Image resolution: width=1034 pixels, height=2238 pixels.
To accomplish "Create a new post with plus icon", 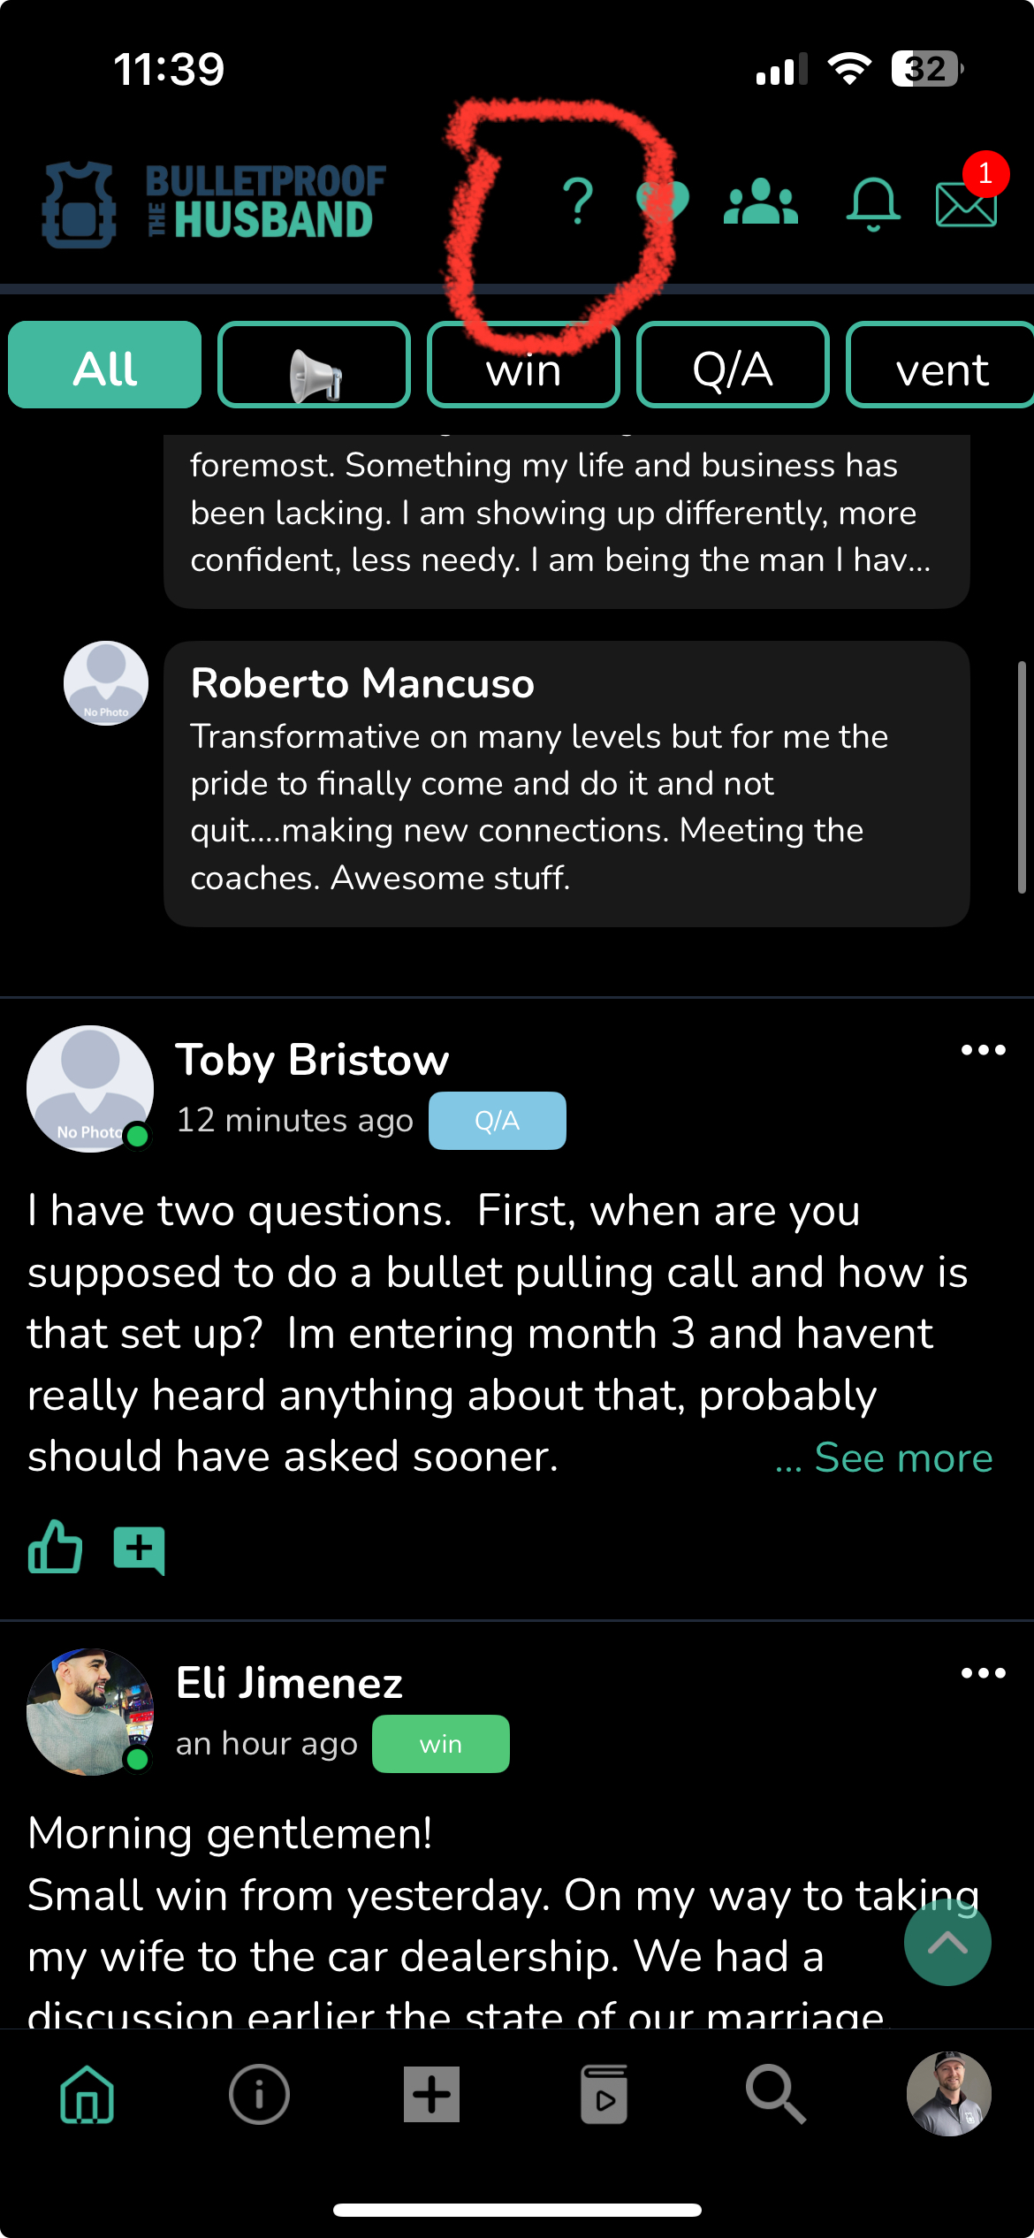I will pos(431,2094).
